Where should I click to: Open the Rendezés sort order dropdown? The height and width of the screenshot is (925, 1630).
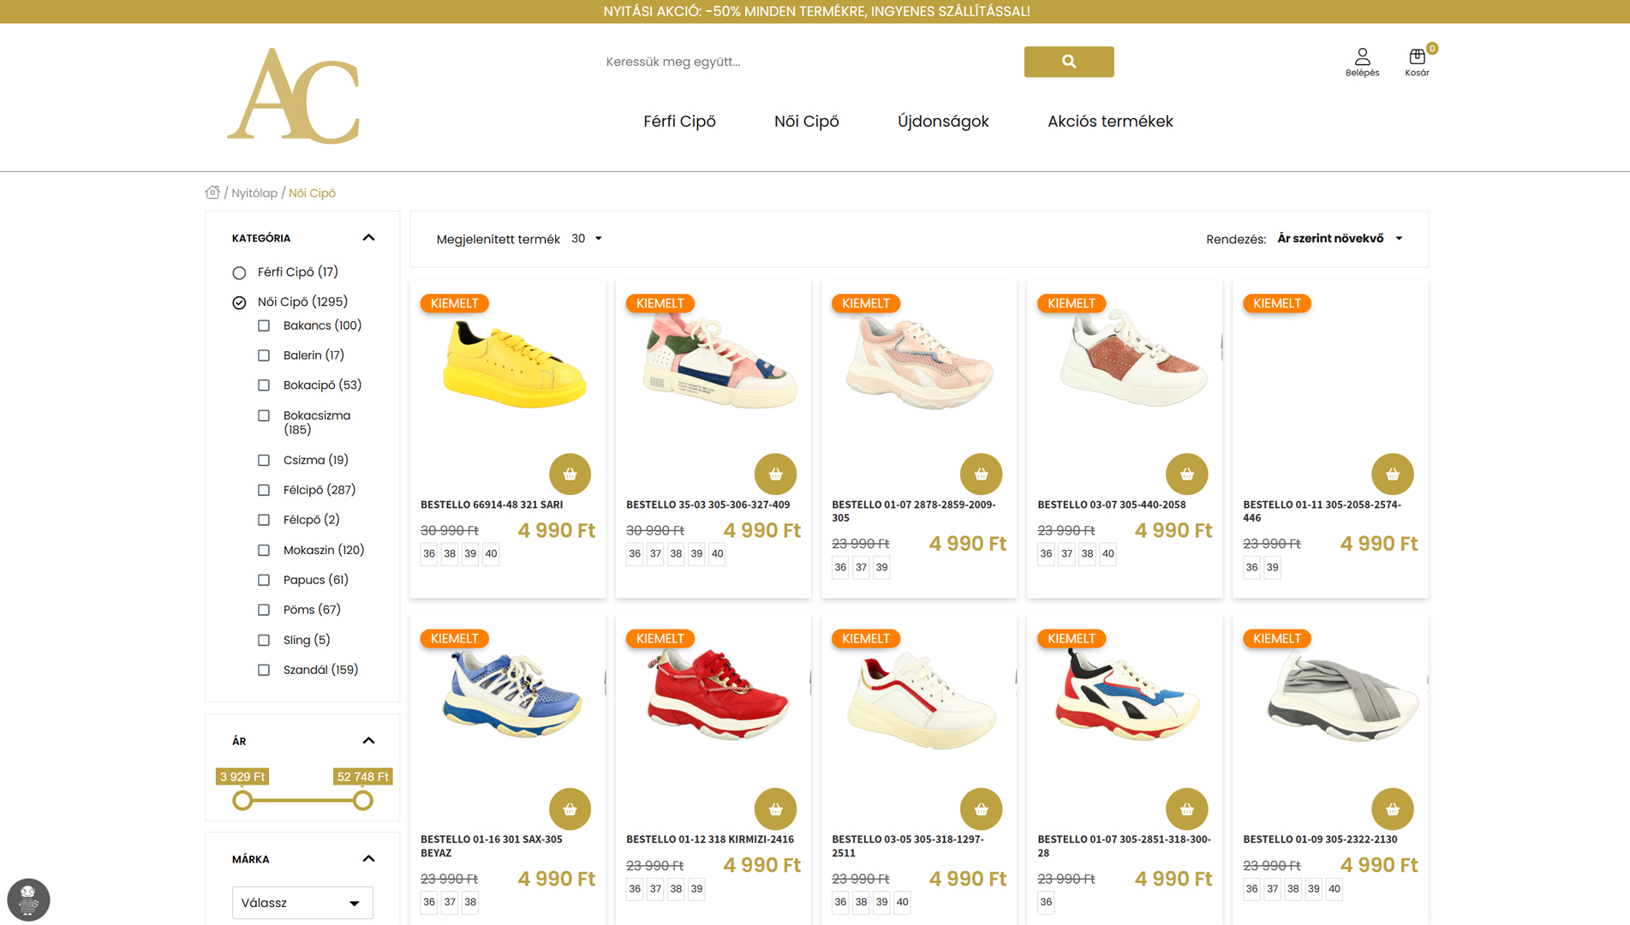(x=1340, y=238)
